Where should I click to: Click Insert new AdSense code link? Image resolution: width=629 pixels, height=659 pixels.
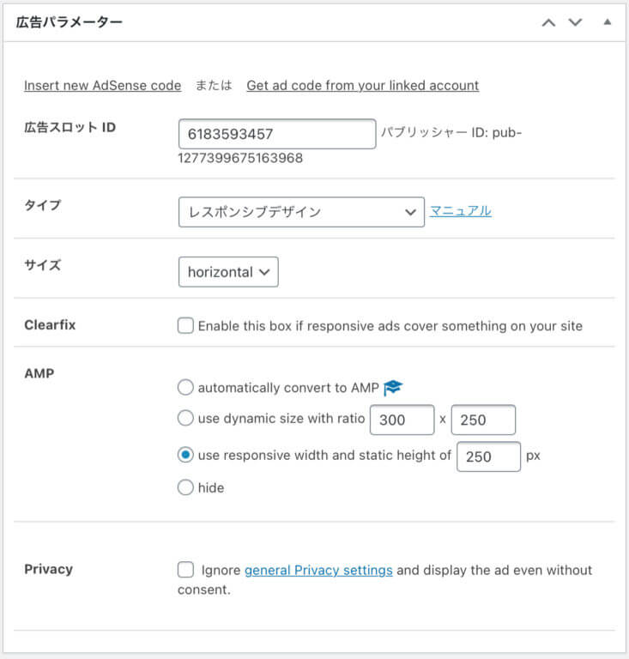click(102, 85)
